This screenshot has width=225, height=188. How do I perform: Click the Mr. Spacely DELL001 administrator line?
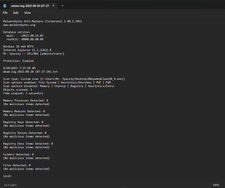(x=34, y=54)
